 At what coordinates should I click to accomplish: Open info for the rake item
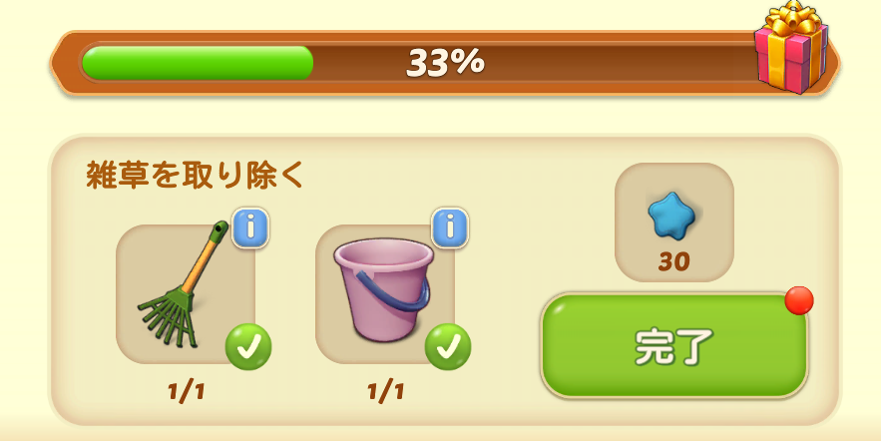click(x=250, y=228)
